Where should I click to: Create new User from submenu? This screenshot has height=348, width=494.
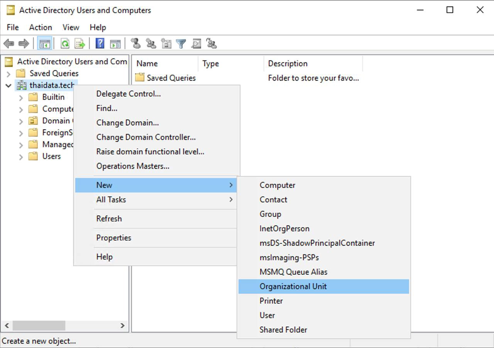(x=323, y=315)
